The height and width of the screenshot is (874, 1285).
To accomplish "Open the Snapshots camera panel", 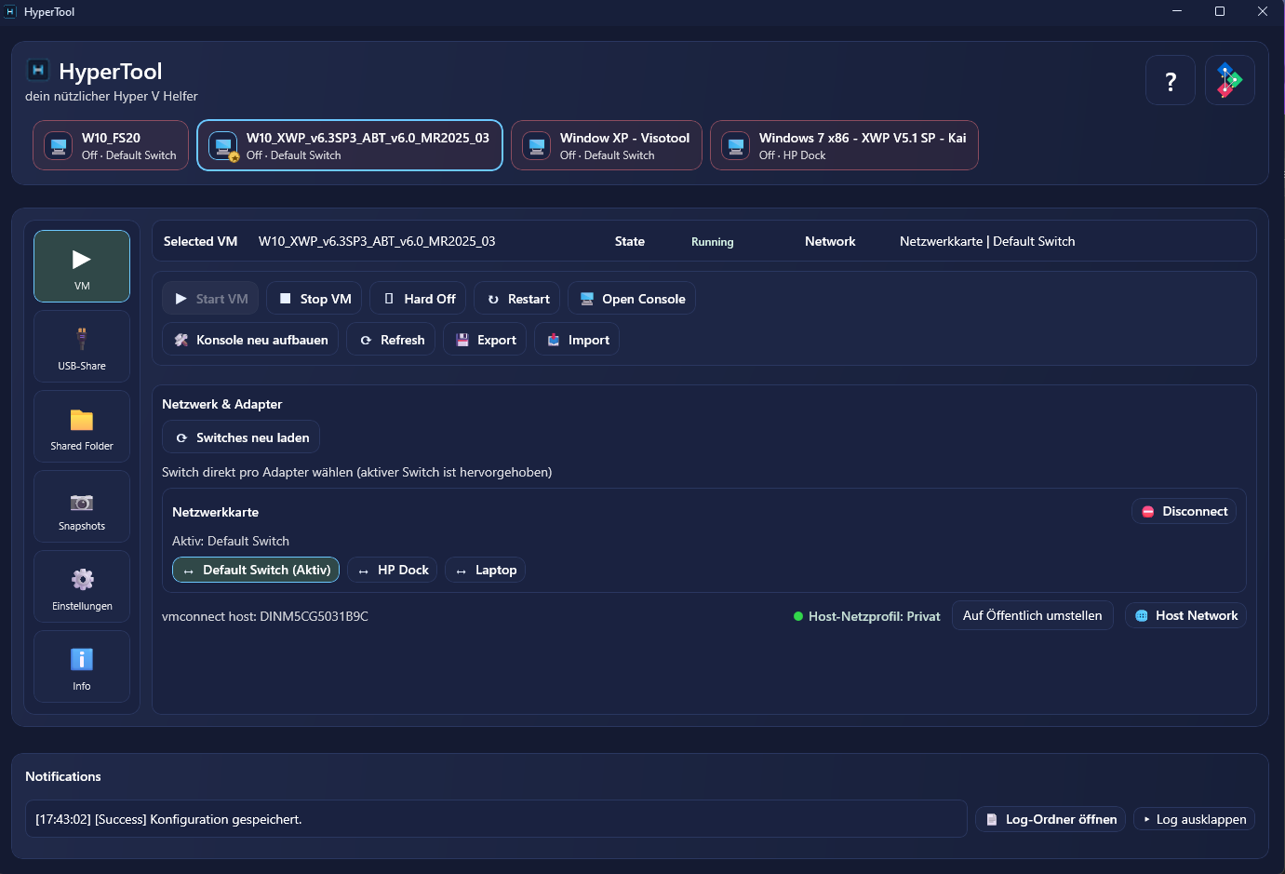I will [82, 506].
